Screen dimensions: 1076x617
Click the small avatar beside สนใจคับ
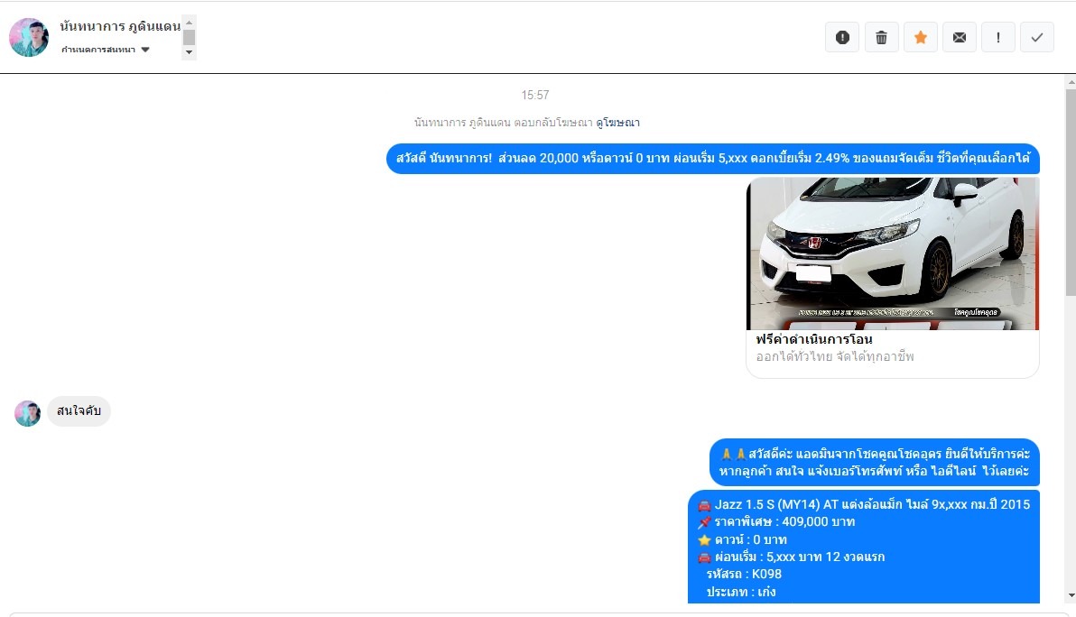tap(27, 413)
